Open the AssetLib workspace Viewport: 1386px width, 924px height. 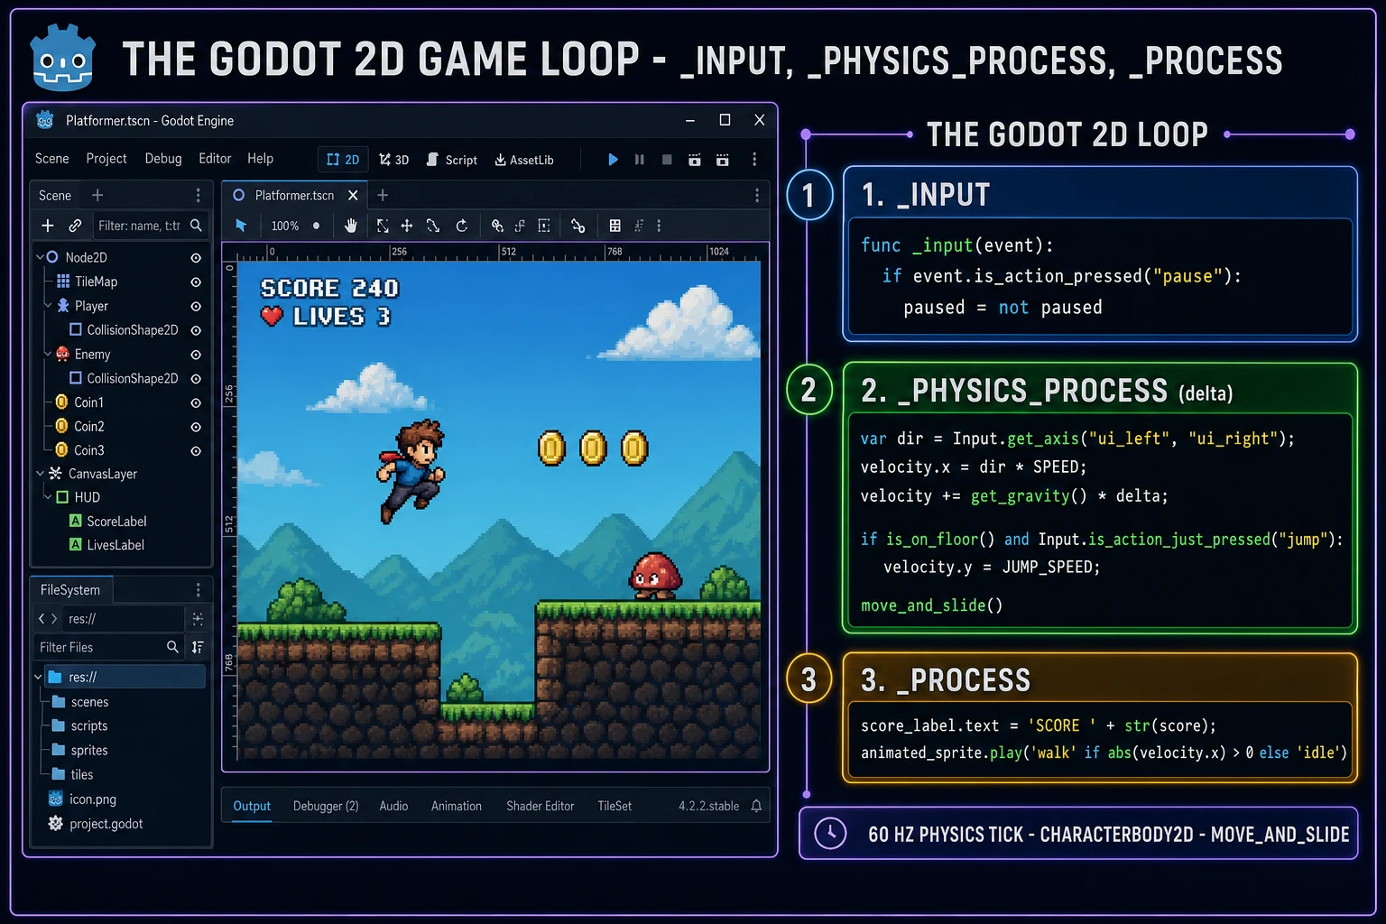[x=524, y=160]
